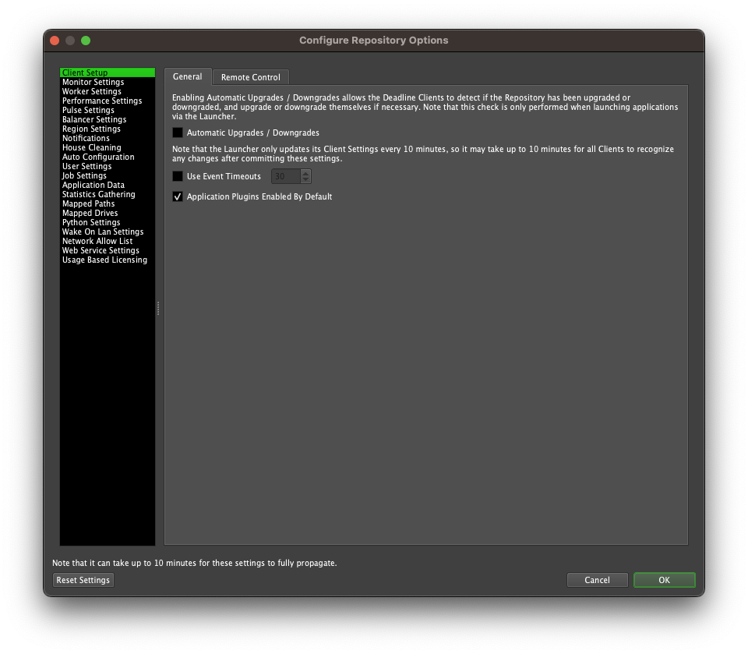The image size is (748, 654).
Task: Toggle Use Event Timeouts checkbox
Action: coord(178,176)
